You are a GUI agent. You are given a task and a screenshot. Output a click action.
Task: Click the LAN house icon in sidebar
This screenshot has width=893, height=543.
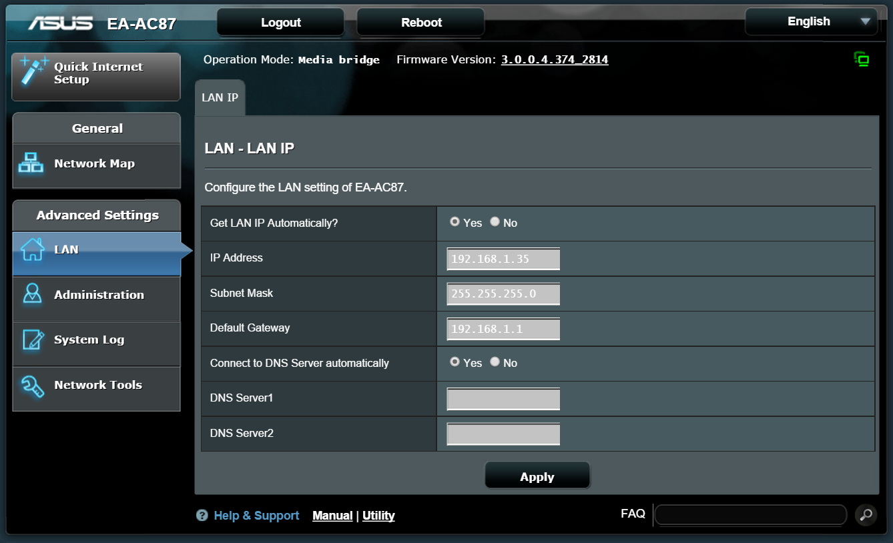pyautogui.click(x=32, y=249)
